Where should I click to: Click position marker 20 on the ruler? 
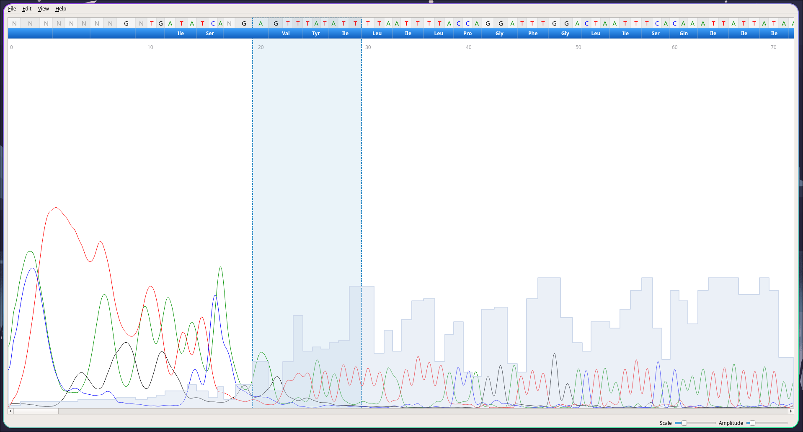point(261,47)
